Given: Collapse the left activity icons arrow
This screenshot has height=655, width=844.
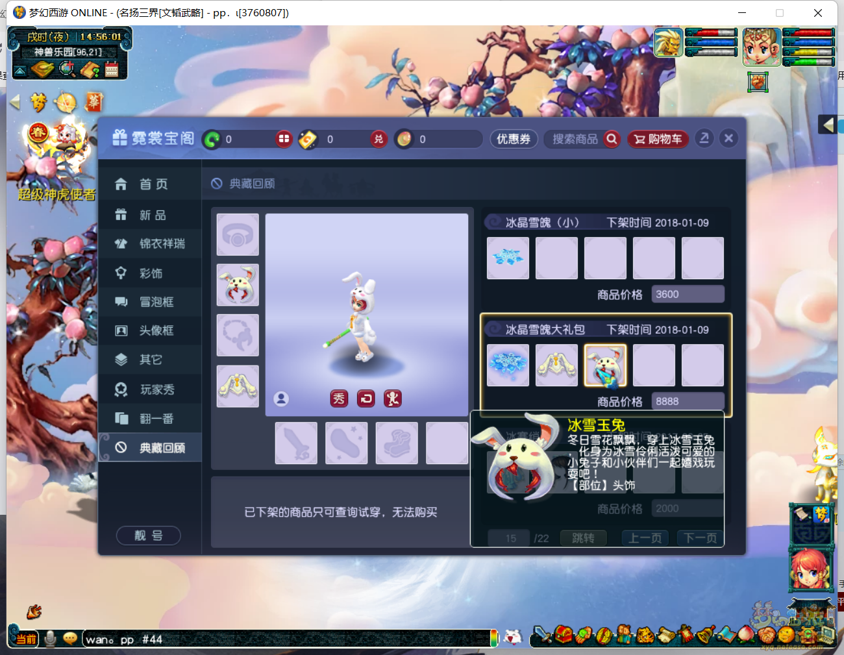Looking at the screenshot, I should [16, 102].
